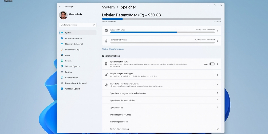Maximize the Einstellungen window

tap(215, 5)
